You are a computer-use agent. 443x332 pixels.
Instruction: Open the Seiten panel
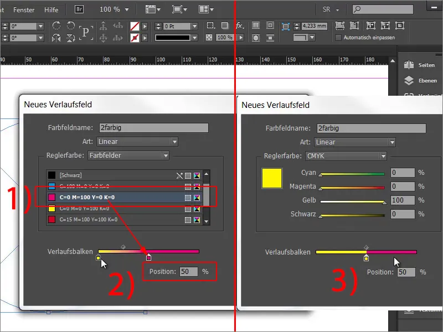click(x=420, y=65)
